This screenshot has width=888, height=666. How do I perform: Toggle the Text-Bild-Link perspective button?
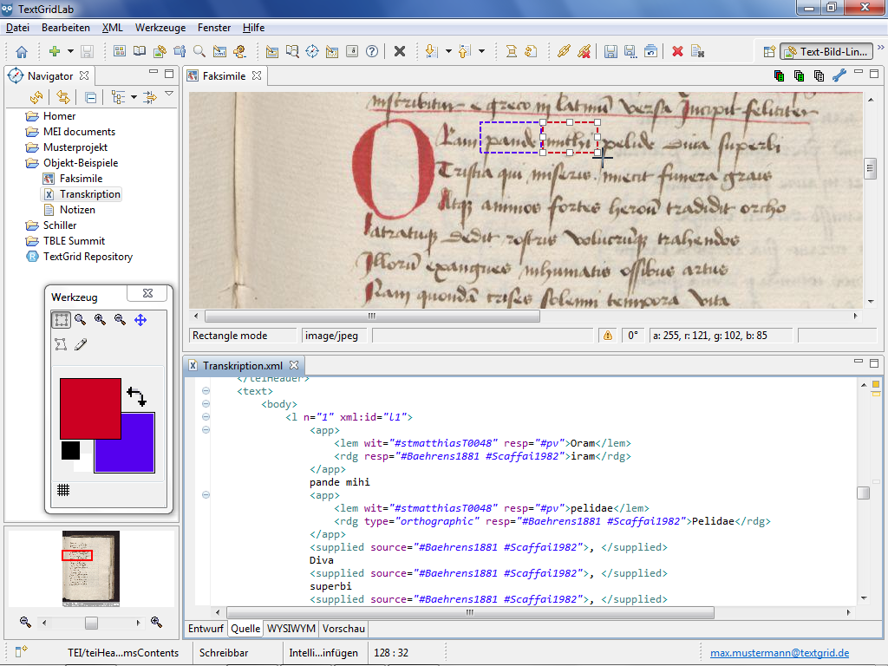pos(825,52)
